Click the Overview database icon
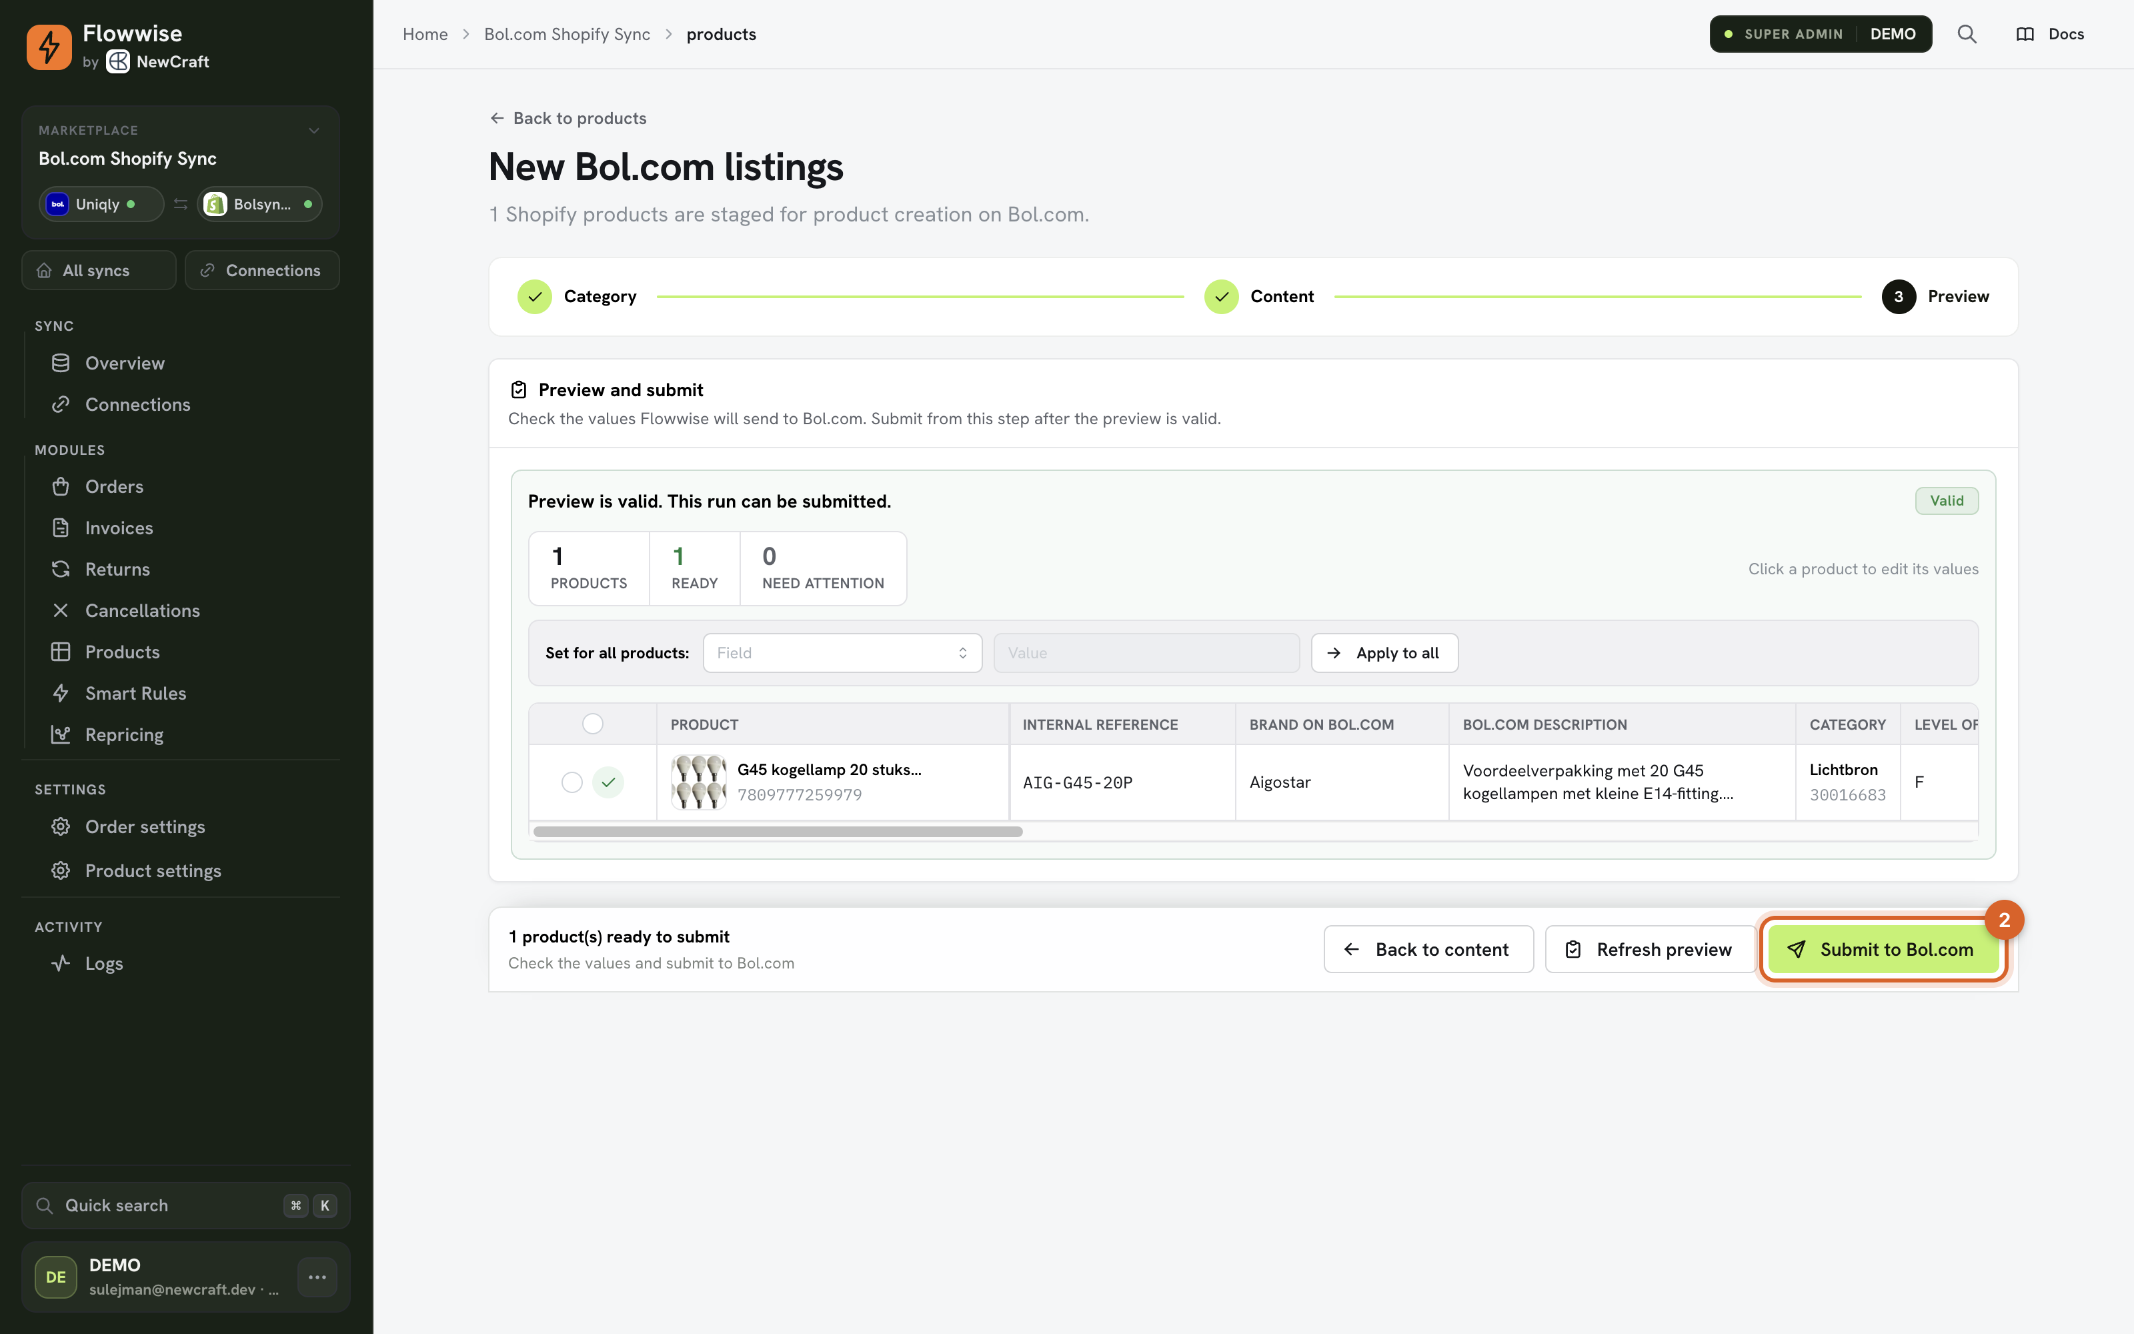Viewport: 2134px width, 1334px height. point(60,363)
